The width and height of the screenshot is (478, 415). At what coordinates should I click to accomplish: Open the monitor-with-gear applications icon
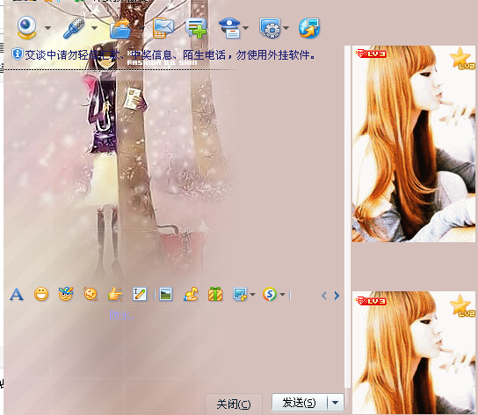pos(270,28)
